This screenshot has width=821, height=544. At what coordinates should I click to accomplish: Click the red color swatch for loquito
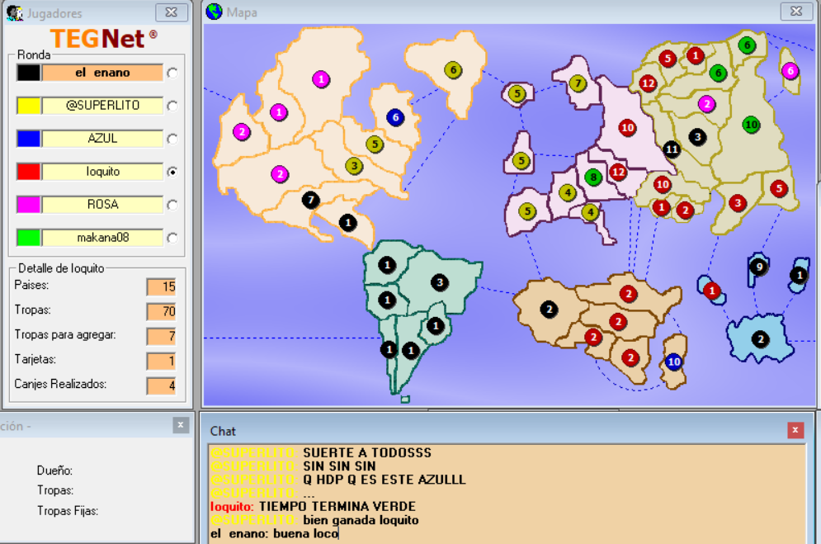tap(29, 172)
